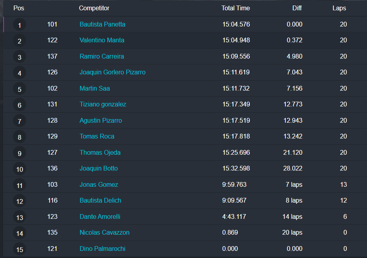This screenshot has height=258, width=367.
Task: Click the position 1 circle badge
Action: click(x=19, y=25)
